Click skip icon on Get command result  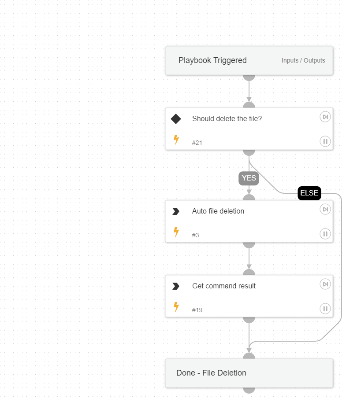click(325, 284)
